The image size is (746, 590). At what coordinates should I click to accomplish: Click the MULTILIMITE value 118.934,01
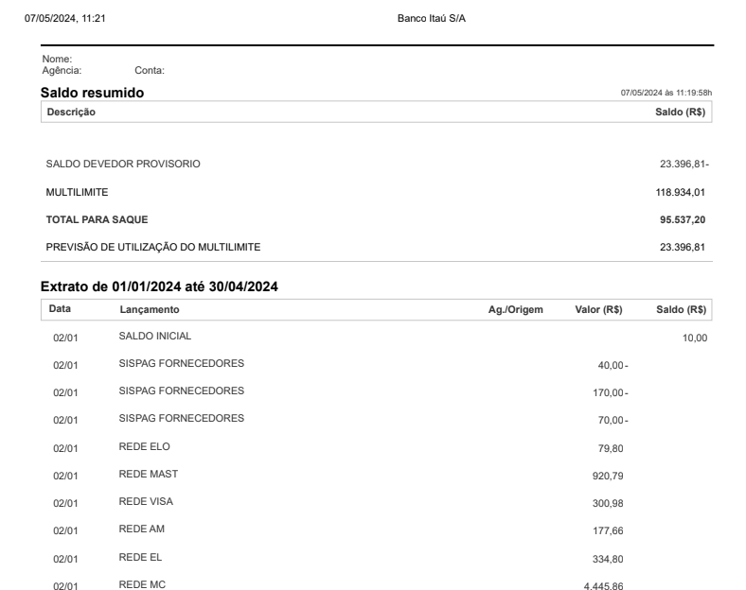pos(680,192)
